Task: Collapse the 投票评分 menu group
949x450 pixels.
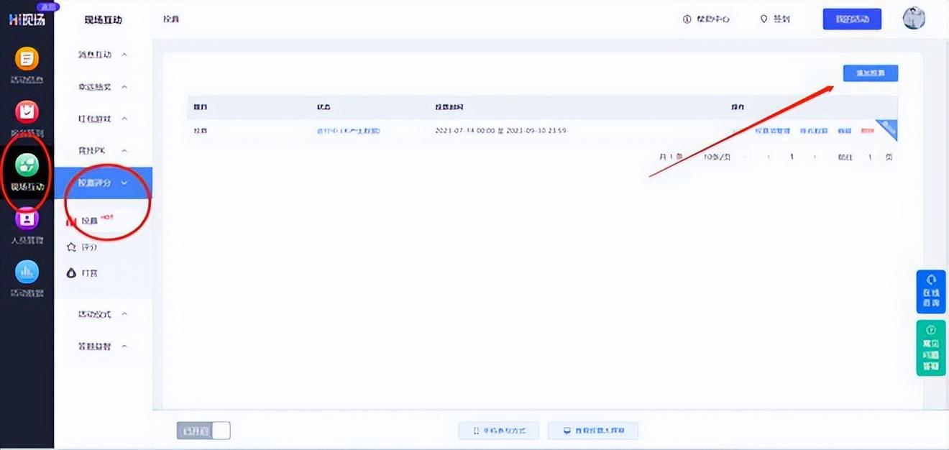Action: coord(103,183)
